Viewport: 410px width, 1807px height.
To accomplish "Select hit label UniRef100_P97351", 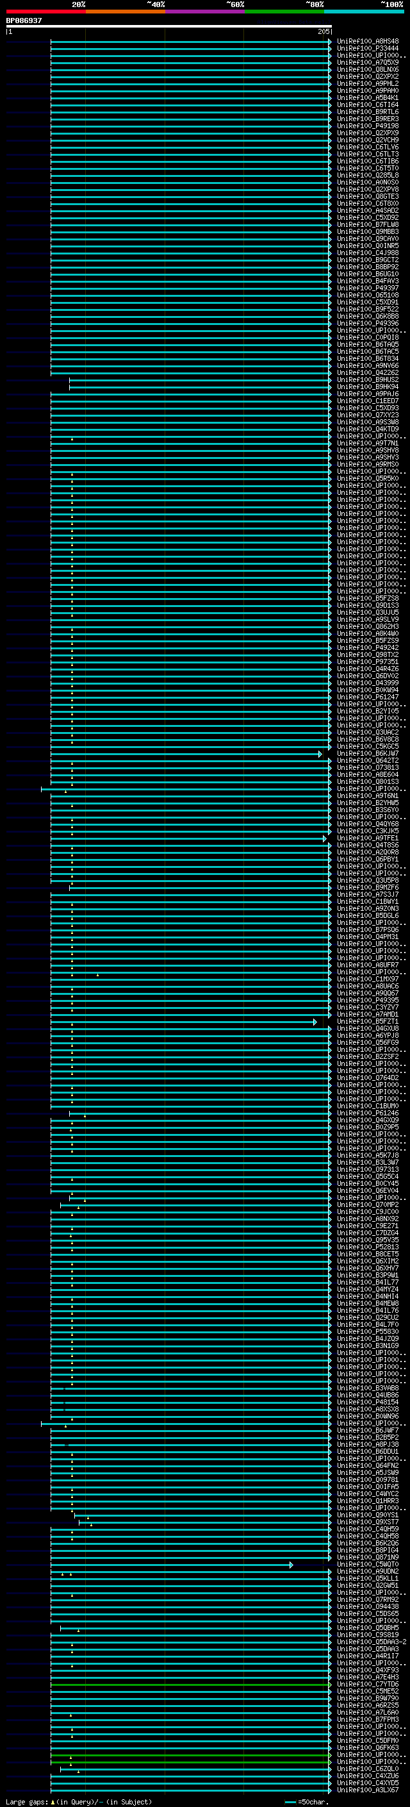I will 368,662.
